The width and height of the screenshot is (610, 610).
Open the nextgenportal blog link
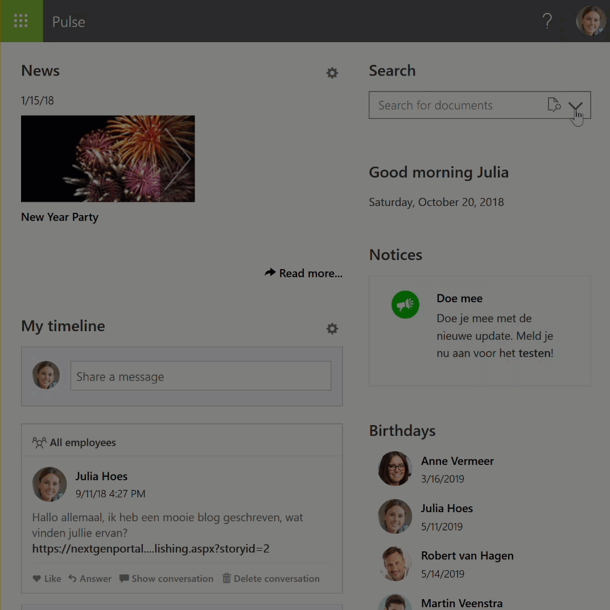pos(151,549)
